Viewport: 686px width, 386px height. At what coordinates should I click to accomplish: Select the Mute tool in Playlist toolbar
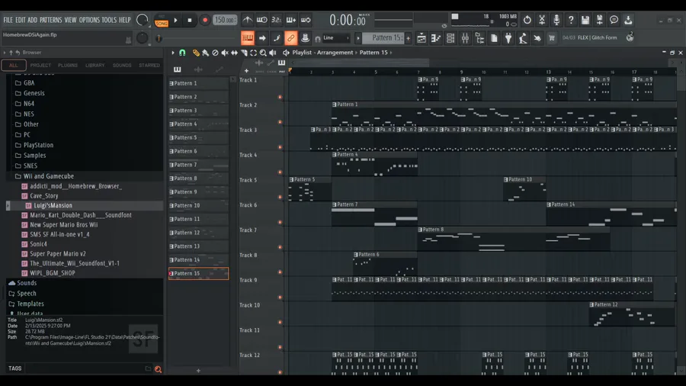pos(224,53)
